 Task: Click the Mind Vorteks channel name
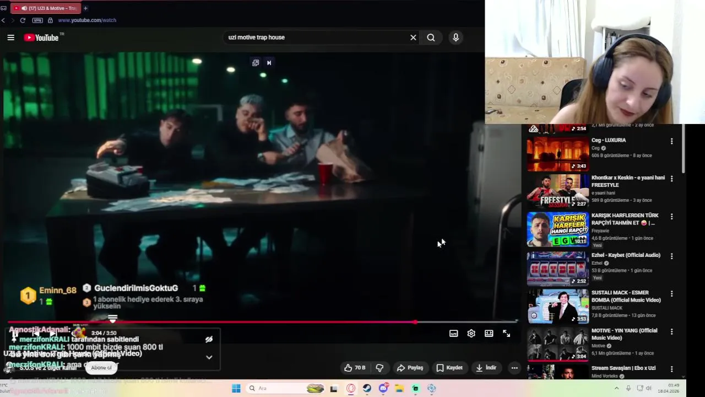tap(604, 377)
